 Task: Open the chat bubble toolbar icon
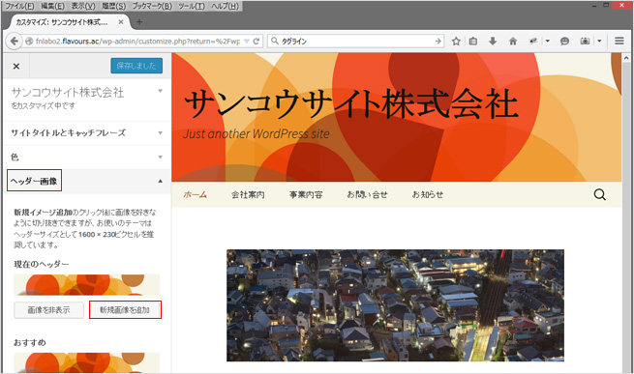click(564, 42)
